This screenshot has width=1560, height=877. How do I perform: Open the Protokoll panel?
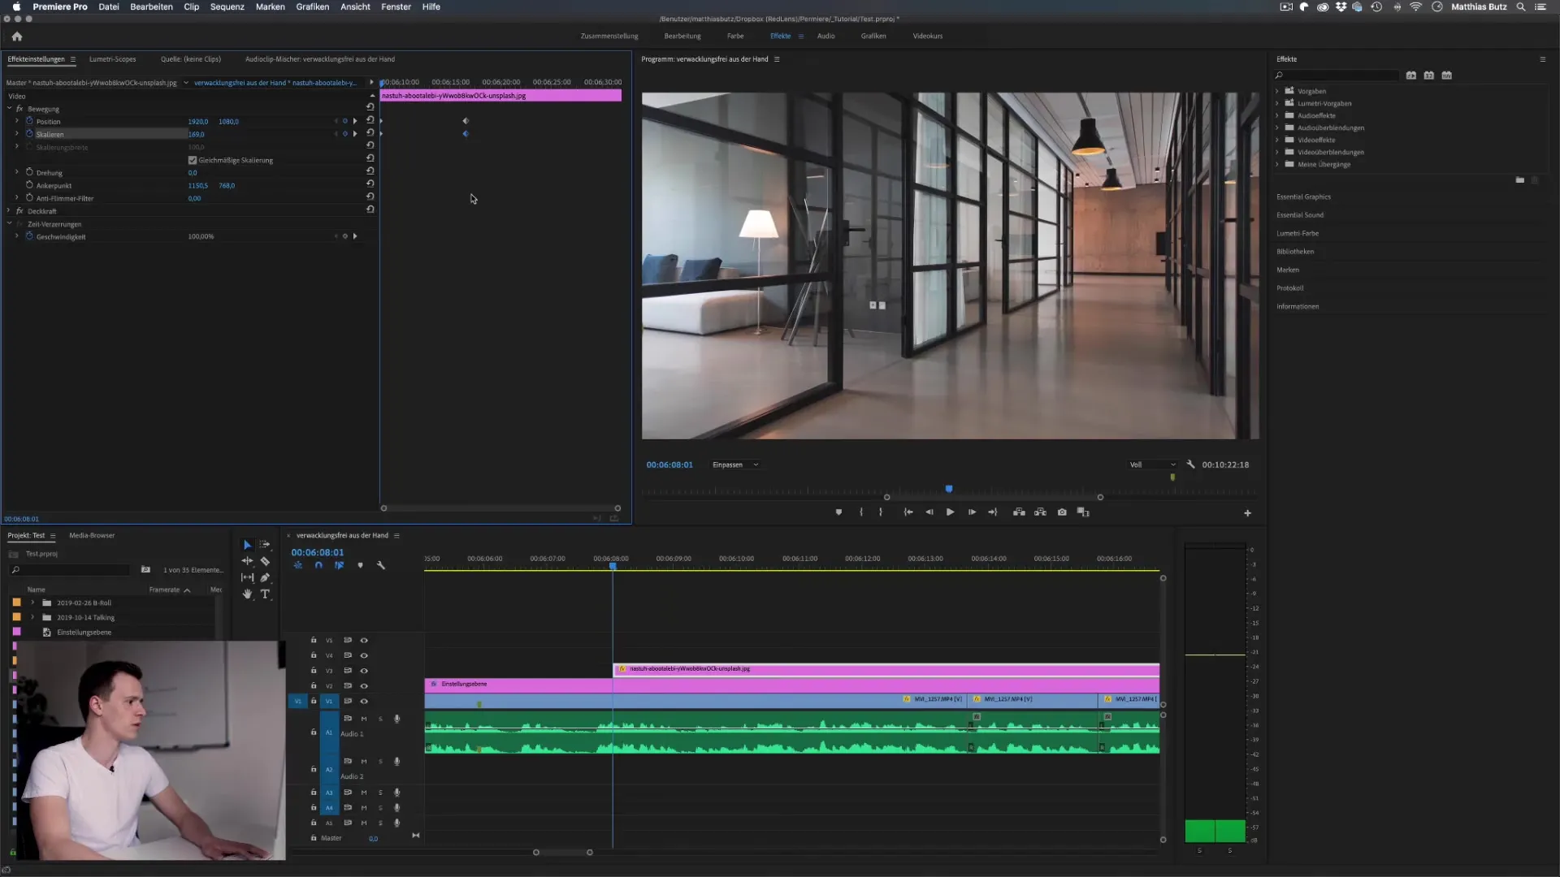[1289, 287]
